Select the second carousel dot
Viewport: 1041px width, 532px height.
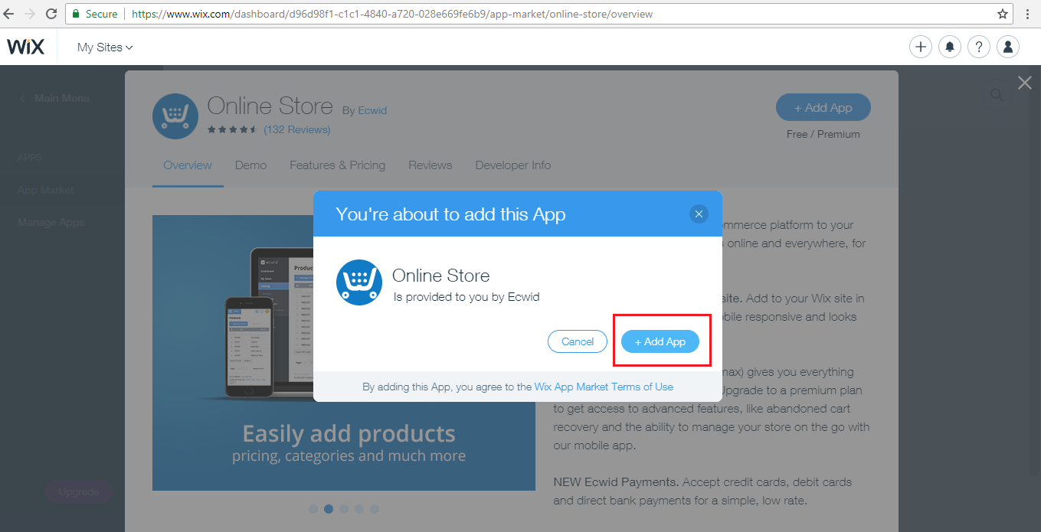click(x=329, y=508)
